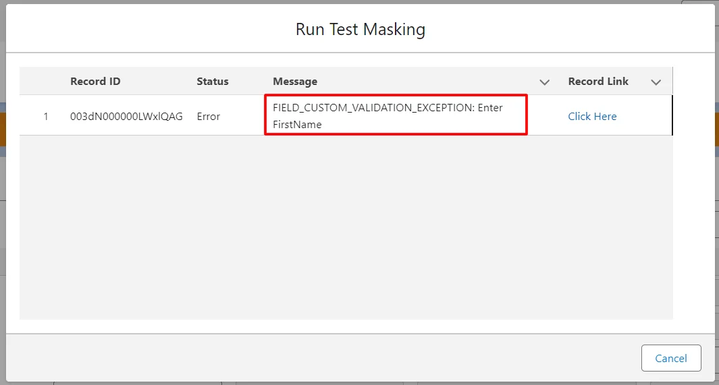Open the Message column dropdown chevron
Viewport: 719px width, 385px height.
[544, 82]
